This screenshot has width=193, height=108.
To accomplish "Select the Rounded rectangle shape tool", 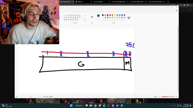I will pyautogui.click(x=73, y=15).
